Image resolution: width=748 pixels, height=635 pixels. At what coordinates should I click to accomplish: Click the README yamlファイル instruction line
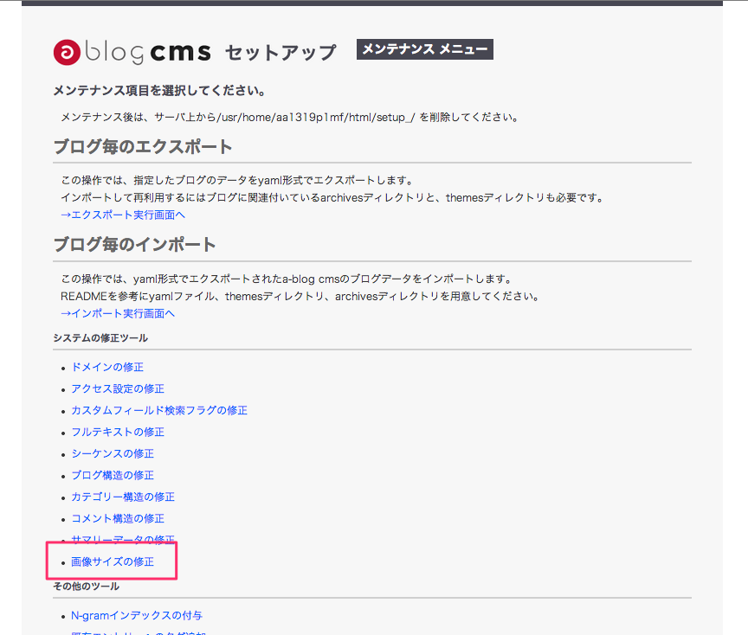(x=300, y=297)
